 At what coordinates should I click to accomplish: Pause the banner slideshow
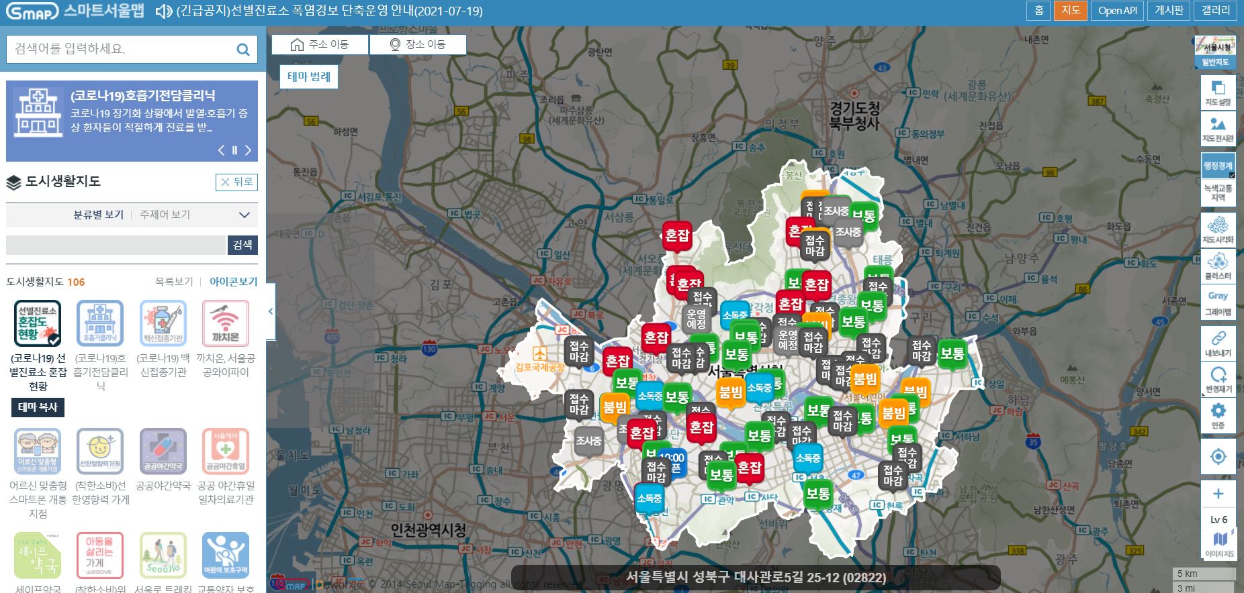pyautogui.click(x=234, y=150)
